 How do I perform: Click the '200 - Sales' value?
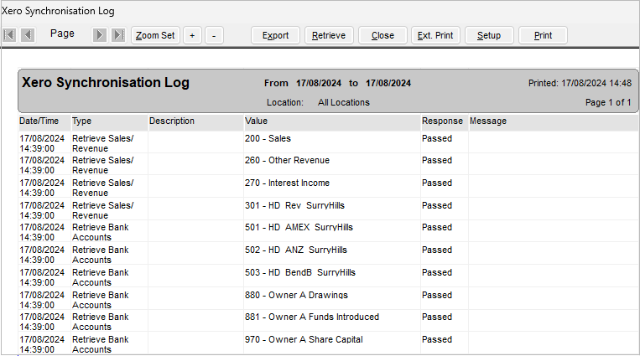268,139
